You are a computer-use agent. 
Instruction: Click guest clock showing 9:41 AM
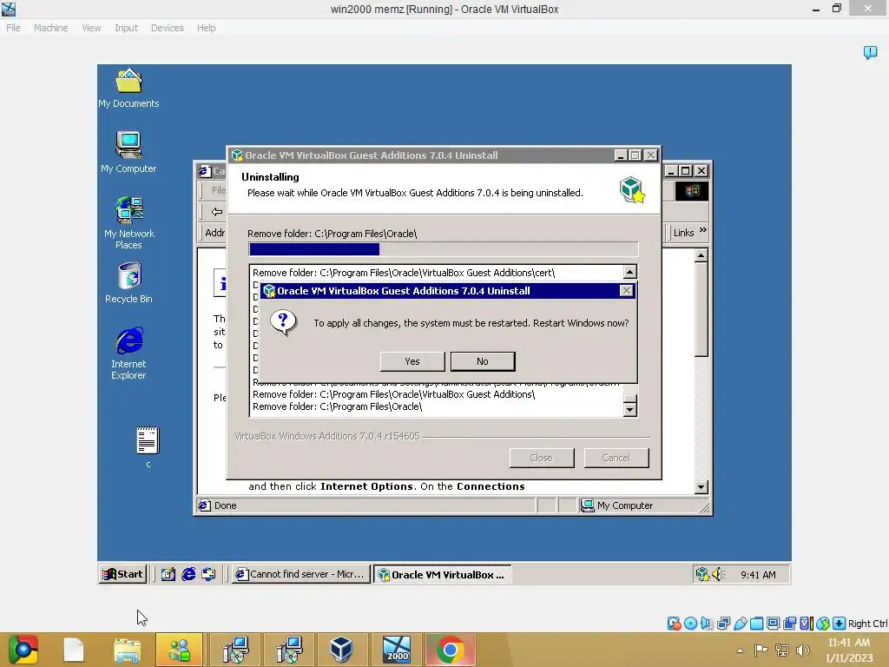click(758, 575)
